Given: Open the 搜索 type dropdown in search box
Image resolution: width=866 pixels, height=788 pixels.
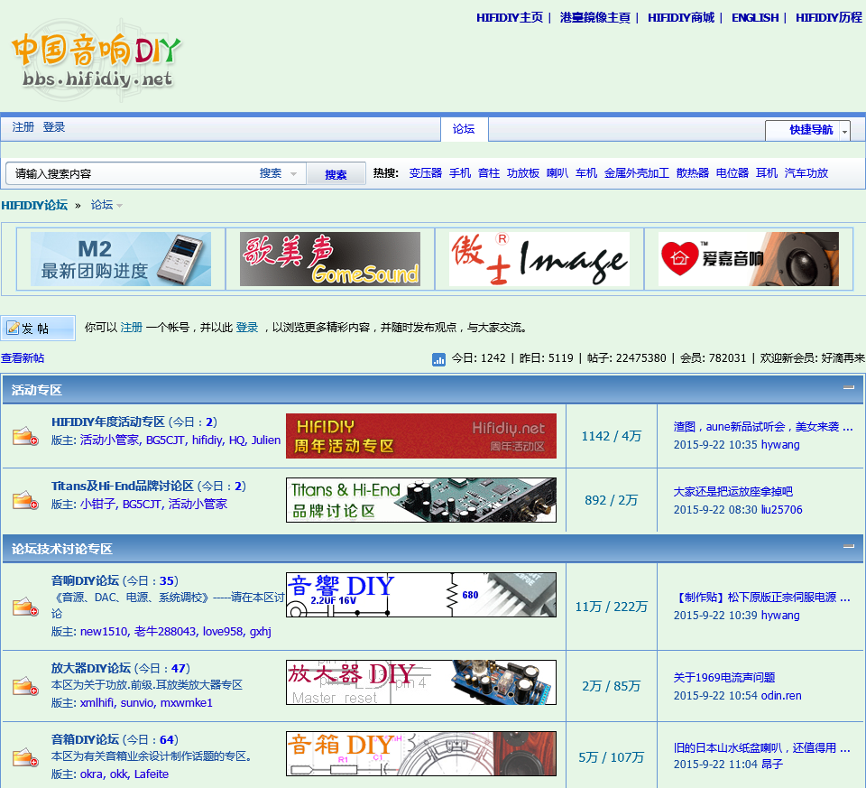Looking at the screenshot, I should coord(279,173).
